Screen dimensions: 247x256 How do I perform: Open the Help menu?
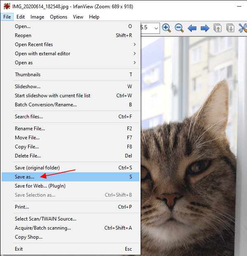tap(94, 17)
